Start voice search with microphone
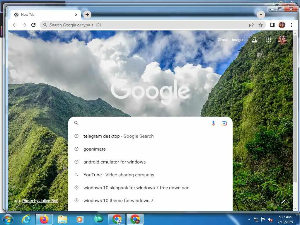 click(x=213, y=123)
